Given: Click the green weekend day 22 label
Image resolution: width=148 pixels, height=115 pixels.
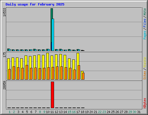Looking at the screenshot, I should (100, 112).
